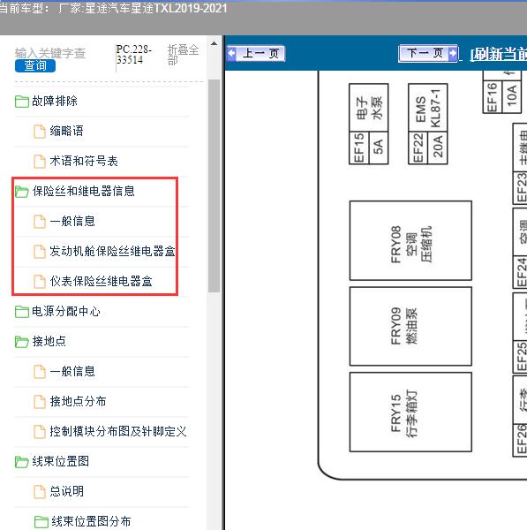The height and width of the screenshot is (530, 527).
Task: Click the EF22 EMS KL87-1 fuse
Action: [428, 124]
